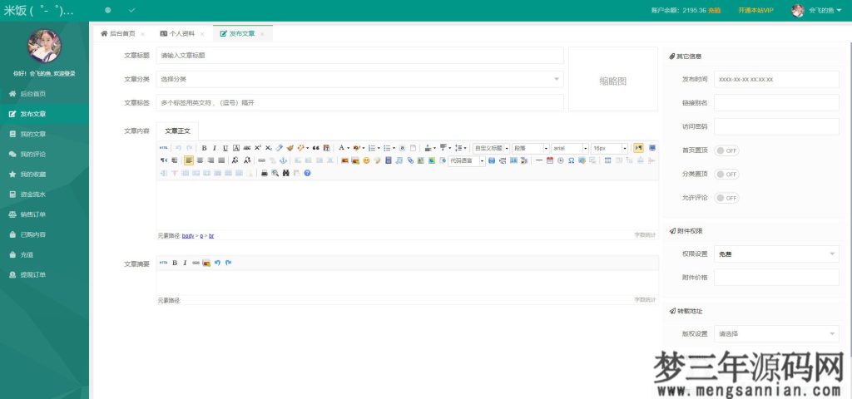
Task: Click the underline icon in editor toolbar
Action: coord(225,148)
